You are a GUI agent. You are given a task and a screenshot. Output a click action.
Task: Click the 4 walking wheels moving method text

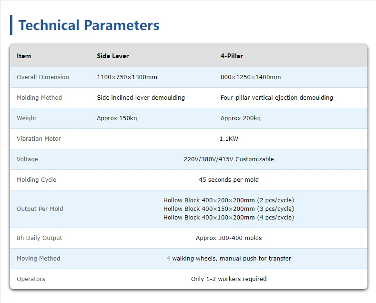[229, 258]
